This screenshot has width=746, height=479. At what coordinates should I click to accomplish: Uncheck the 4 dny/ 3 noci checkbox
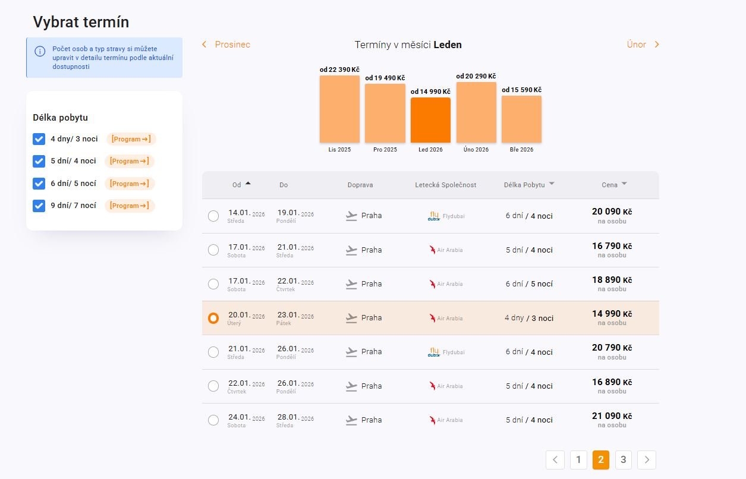39,139
